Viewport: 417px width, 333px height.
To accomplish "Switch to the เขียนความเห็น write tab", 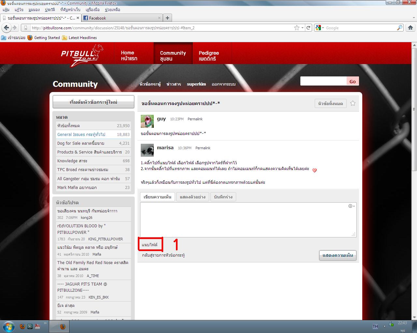I will click(158, 197).
